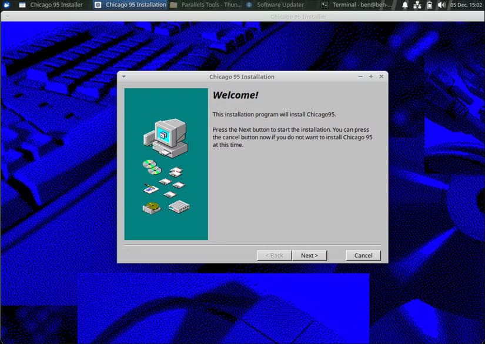Click the background Chicago 95 Installer title bar

tap(242, 16)
